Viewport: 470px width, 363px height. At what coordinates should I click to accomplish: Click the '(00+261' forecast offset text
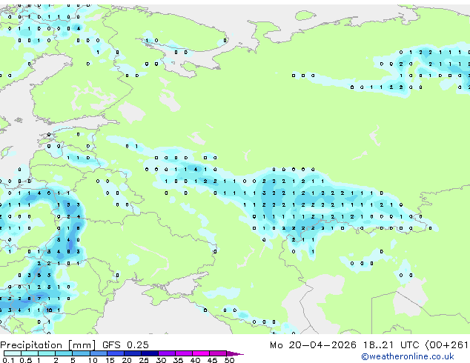pyautogui.click(x=447, y=344)
